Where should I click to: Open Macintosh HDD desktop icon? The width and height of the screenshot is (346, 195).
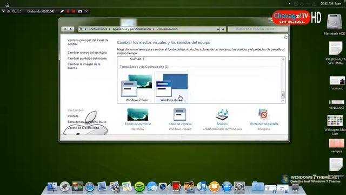coord(334,24)
